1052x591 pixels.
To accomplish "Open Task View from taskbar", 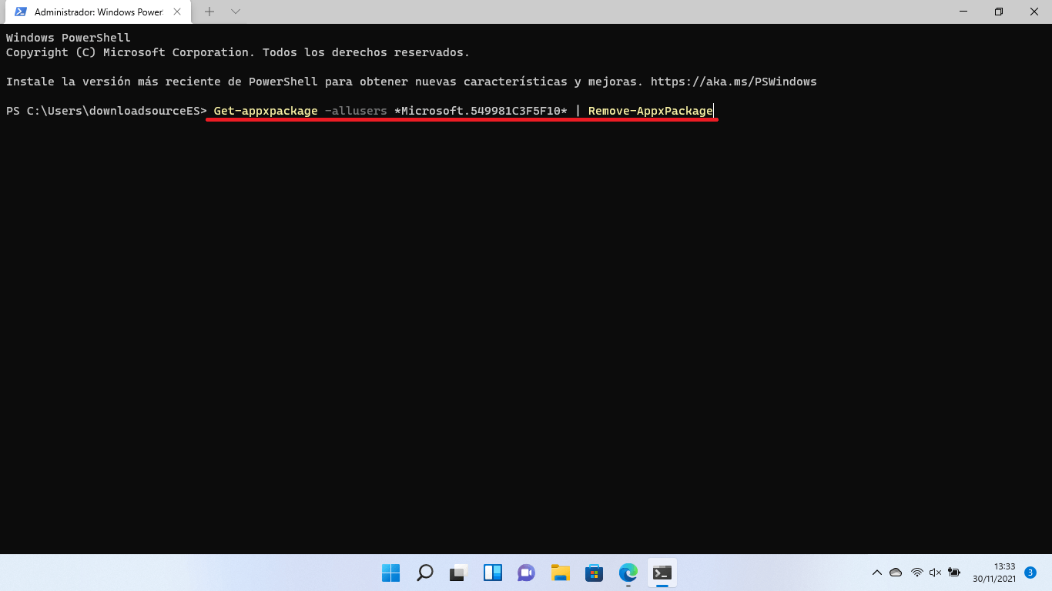I will pos(459,573).
